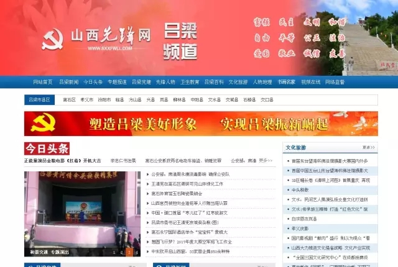
Task: Select 柳林县 district link
Action: pos(179,100)
